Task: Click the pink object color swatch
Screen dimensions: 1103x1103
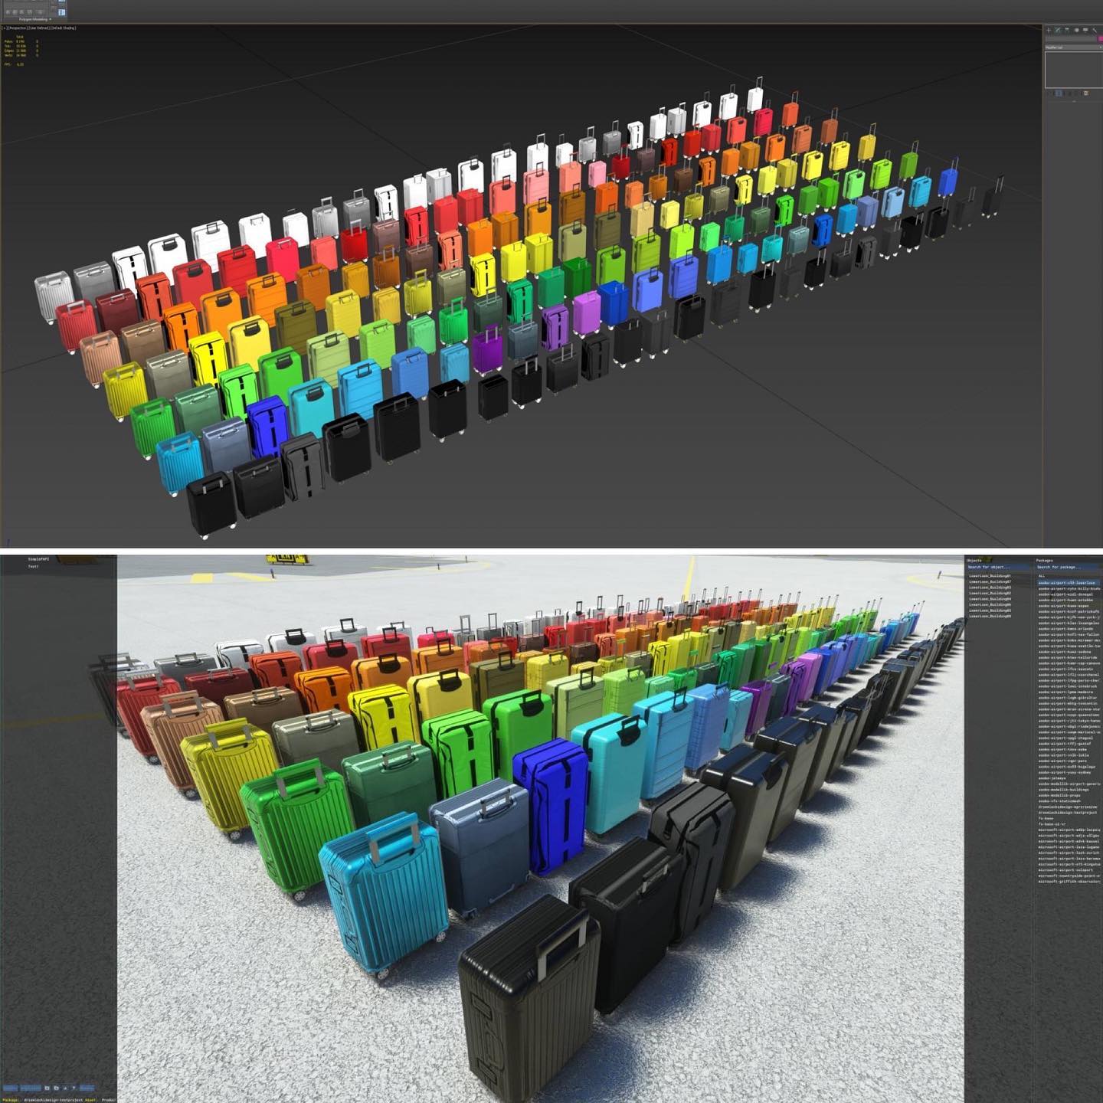Action: point(1100,39)
